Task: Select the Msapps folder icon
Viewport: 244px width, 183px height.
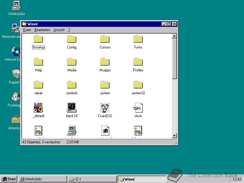Action: (105, 62)
